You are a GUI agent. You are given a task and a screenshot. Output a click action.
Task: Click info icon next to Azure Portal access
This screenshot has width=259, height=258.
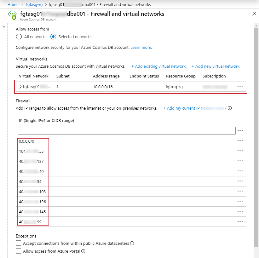pos(83,251)
